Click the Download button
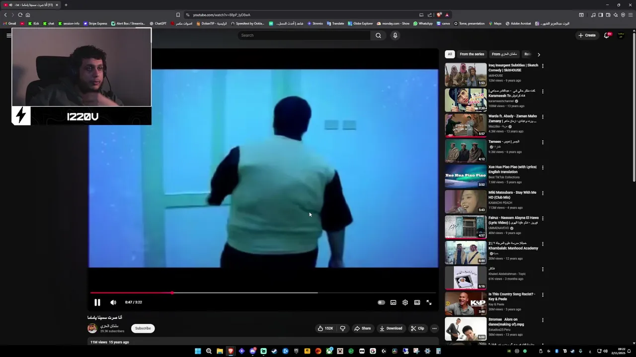 391,328
